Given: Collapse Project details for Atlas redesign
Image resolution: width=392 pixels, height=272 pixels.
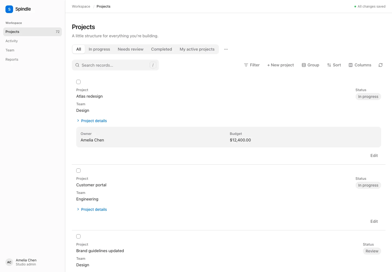Looking at the screenshot, I should click(x=92, y=121).
